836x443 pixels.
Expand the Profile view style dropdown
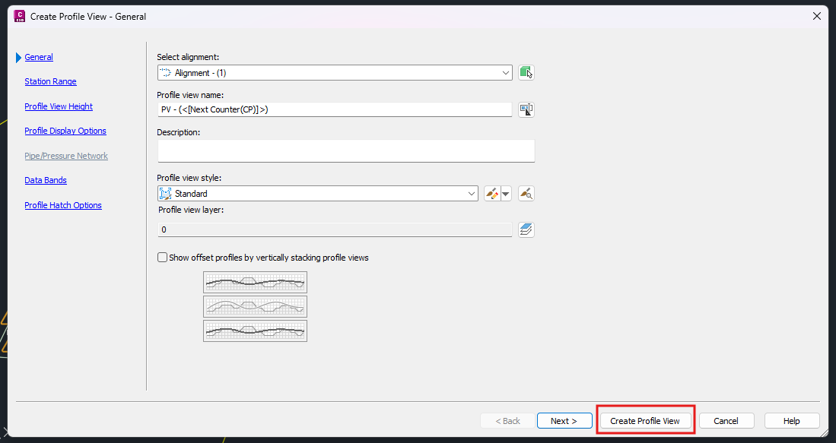[471, 194]
